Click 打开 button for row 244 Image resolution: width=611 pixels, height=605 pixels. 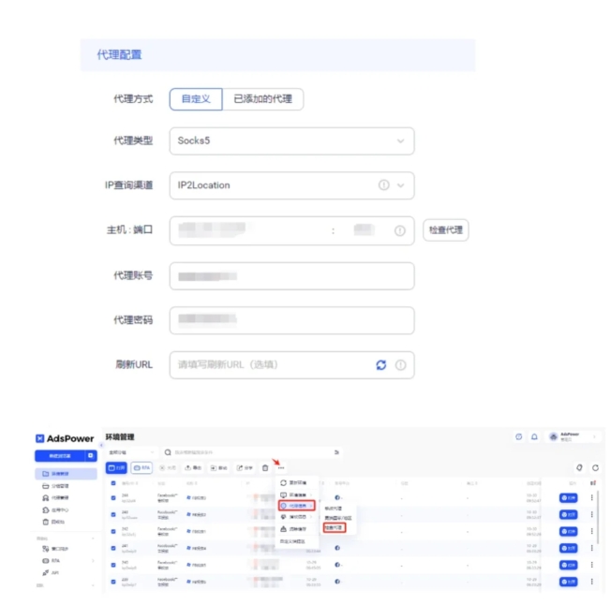569,498
